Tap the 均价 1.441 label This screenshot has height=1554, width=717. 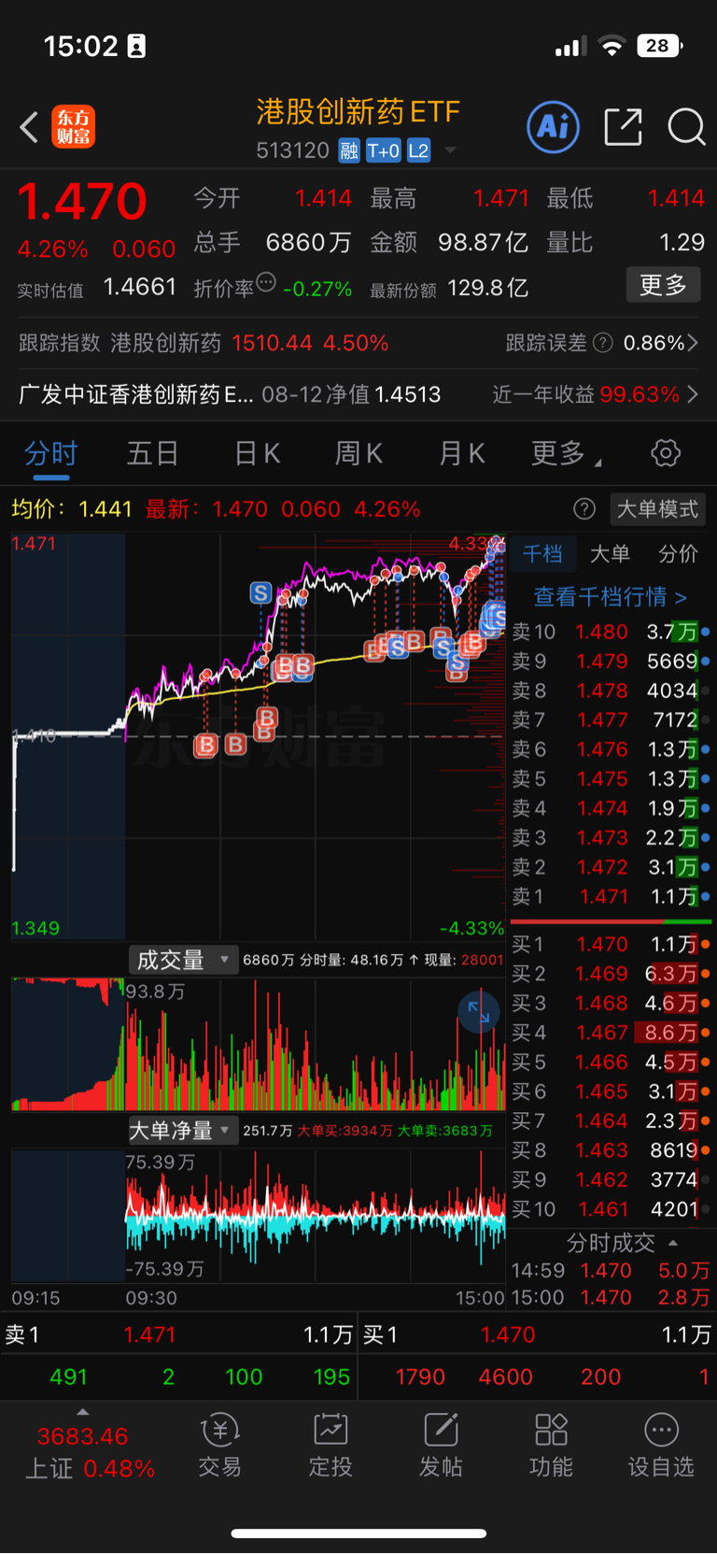click(x=72, y=509)
